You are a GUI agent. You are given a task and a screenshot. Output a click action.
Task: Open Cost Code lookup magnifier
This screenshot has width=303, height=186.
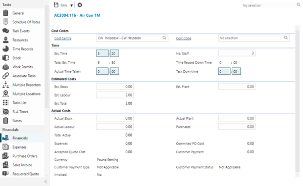coord(286,38)
